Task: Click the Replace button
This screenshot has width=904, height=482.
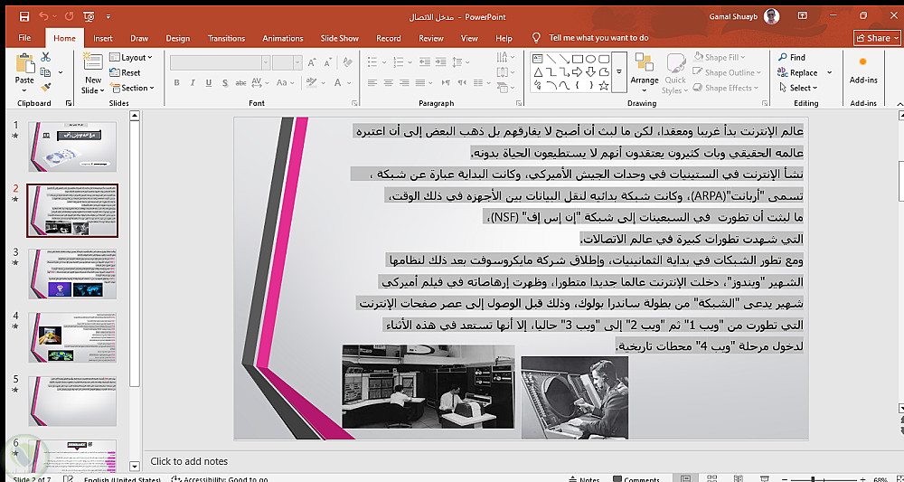Action: coord(798,72)
